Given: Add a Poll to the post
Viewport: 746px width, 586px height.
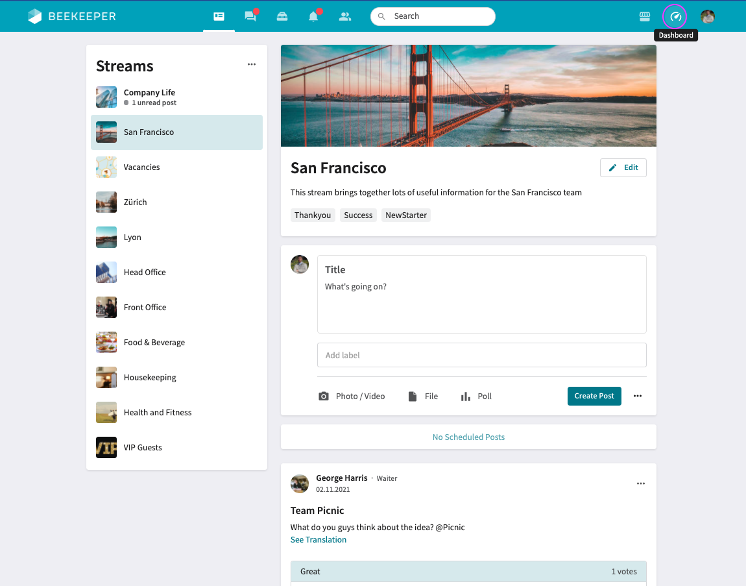Looking at the screenshot, I should (x=476, y=396).
